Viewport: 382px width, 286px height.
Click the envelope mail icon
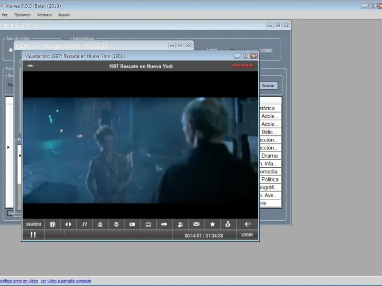(196, 224)
